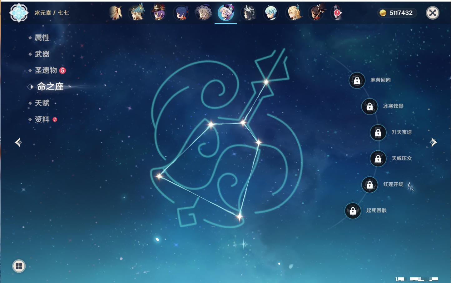Open the 属性 attributes menu
Viewport: 451px width, 283px height.
[42, 38]
